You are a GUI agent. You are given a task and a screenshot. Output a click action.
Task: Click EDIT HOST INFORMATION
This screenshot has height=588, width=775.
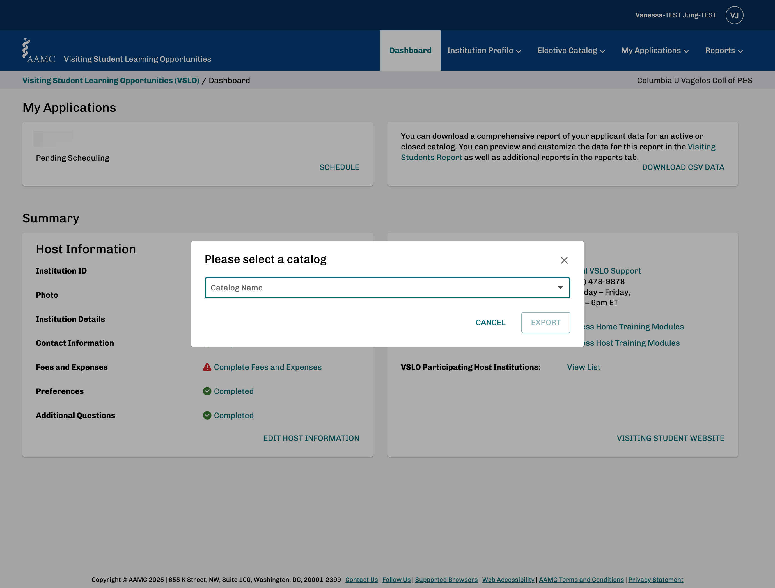coord(311,438)
